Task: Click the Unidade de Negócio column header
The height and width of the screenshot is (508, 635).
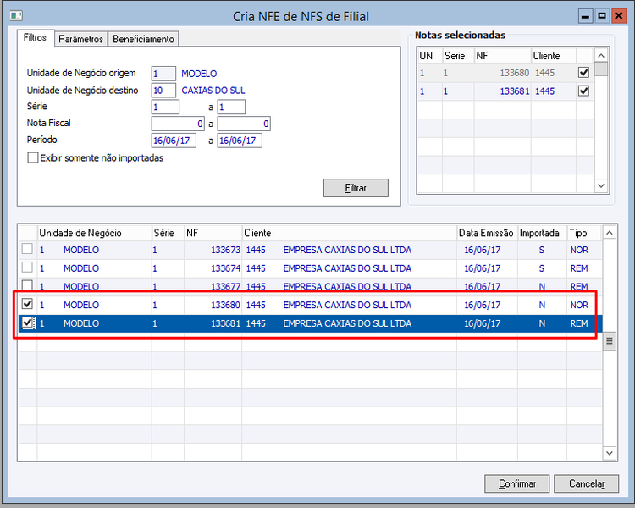Action: coord(94,233)
